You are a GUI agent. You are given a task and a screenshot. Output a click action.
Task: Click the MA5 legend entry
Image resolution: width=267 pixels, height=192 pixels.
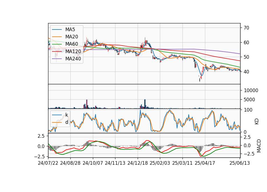coord(63,29)
